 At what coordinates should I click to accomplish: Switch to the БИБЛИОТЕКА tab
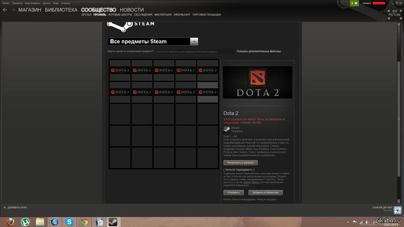coord(61,10)
